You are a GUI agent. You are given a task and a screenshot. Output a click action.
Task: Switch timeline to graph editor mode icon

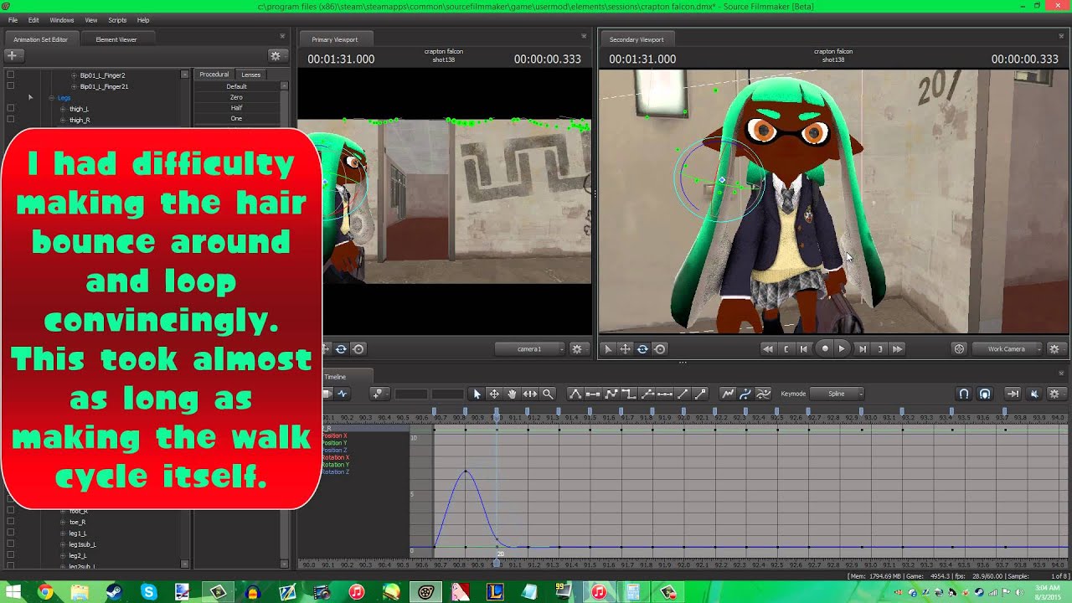[x=342, y=394]
